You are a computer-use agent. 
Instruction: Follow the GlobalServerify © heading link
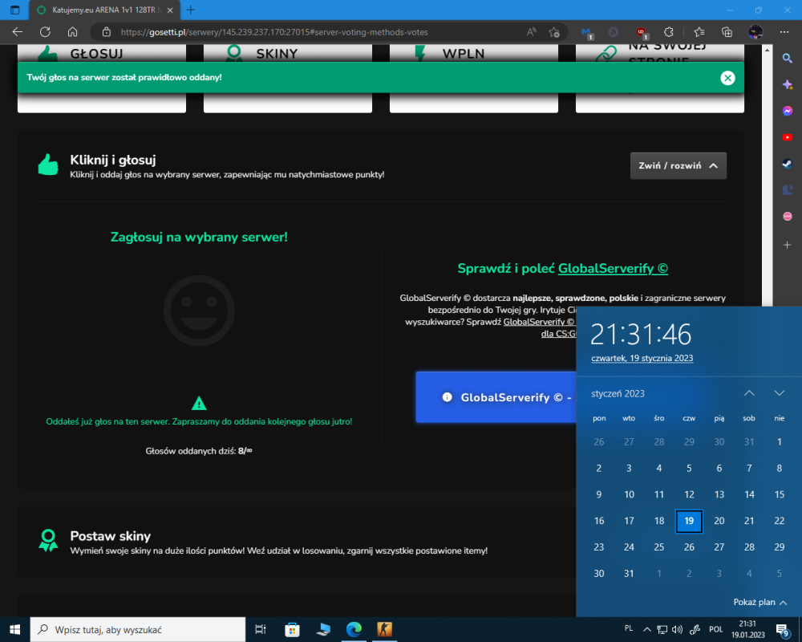pos(613,268)
